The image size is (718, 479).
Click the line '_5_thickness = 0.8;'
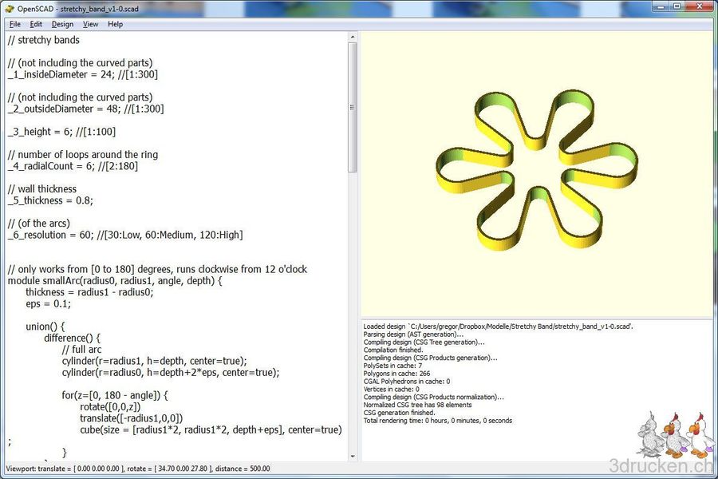[x=50, y=200]
